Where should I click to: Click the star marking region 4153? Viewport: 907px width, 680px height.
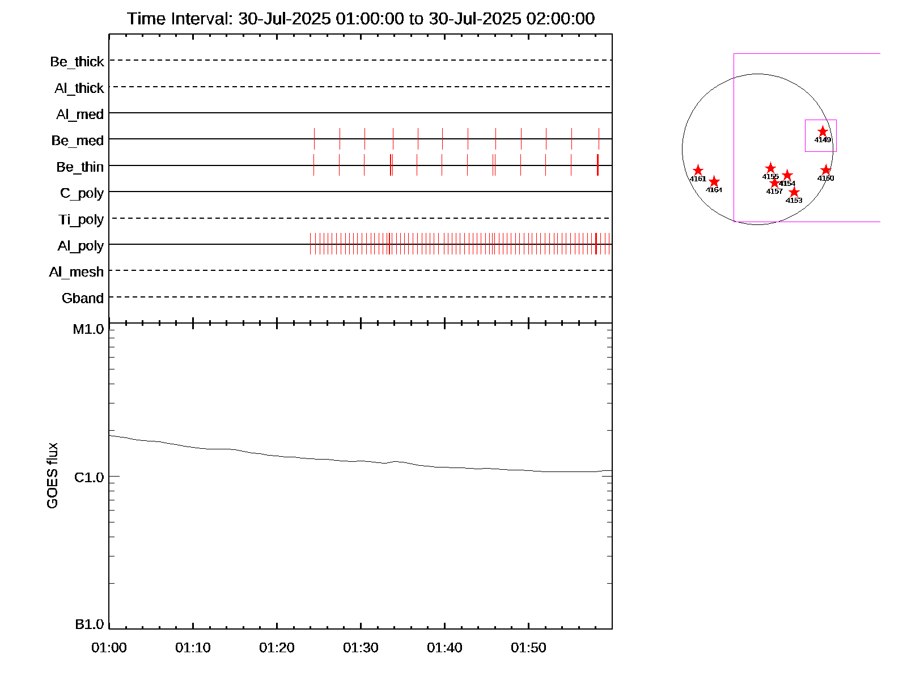(x=794, y=192)
